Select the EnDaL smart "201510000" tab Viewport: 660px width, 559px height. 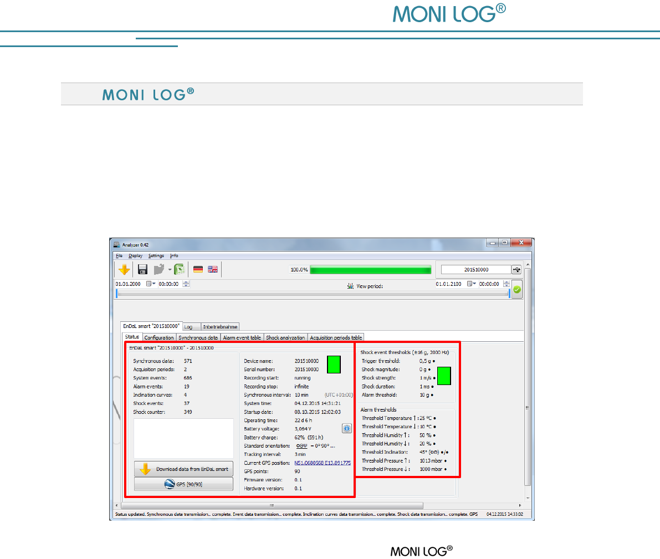[x=151, y=326]
